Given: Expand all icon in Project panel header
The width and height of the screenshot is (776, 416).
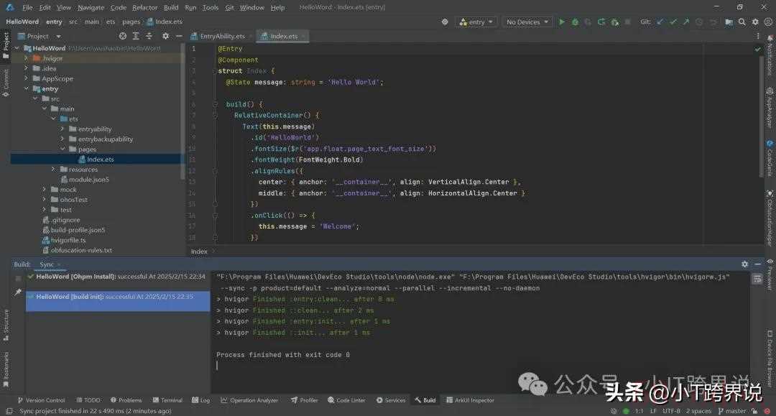Looking at the screenshot, I should click(x=136, y=36).
